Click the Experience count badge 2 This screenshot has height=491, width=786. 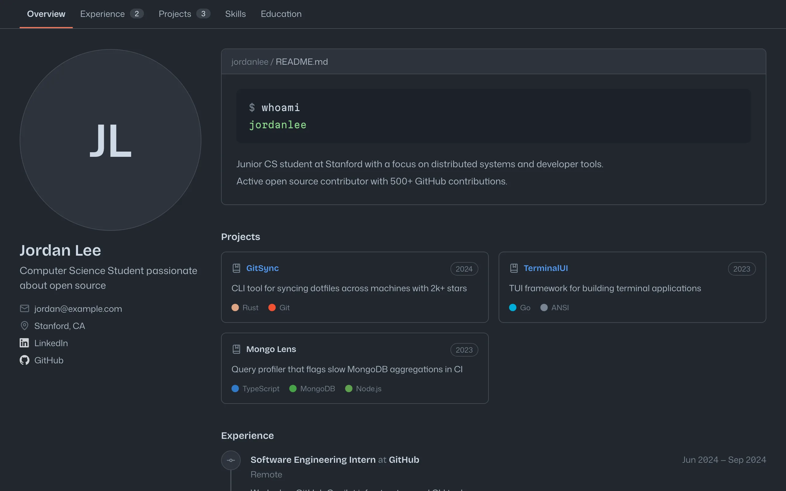137,14
